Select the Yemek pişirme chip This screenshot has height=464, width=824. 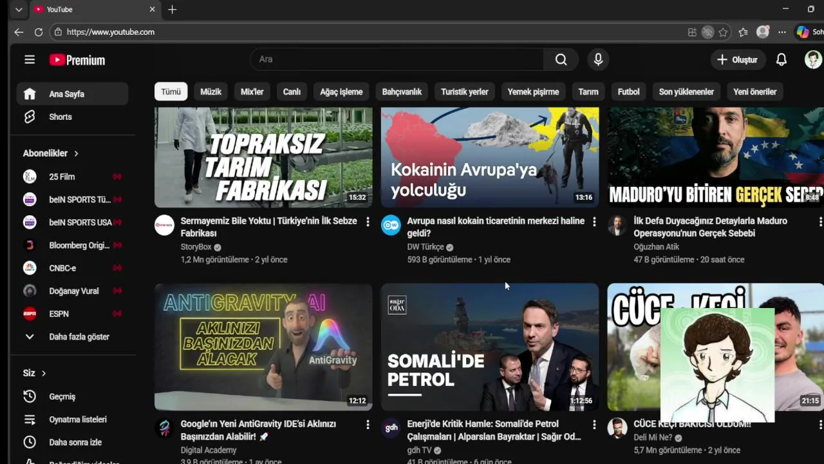coord(533,92)
